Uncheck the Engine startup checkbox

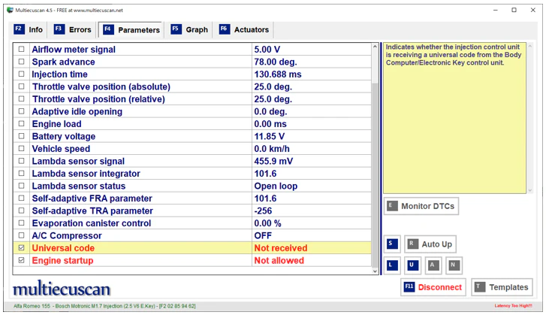point(22,260)
